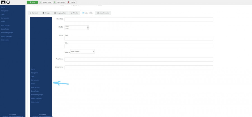Click the red Cancel icon
This screenshot has width=252, height=117.
point(69,2)
